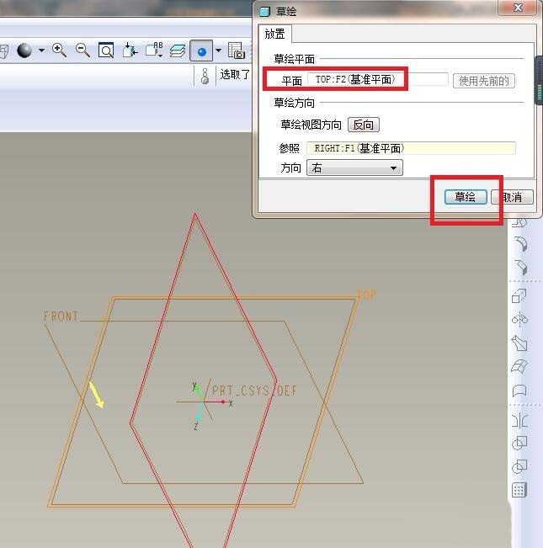Click the zoom out magnifier
The width and height of the screenshot is (543, 548).
(83, 51)
